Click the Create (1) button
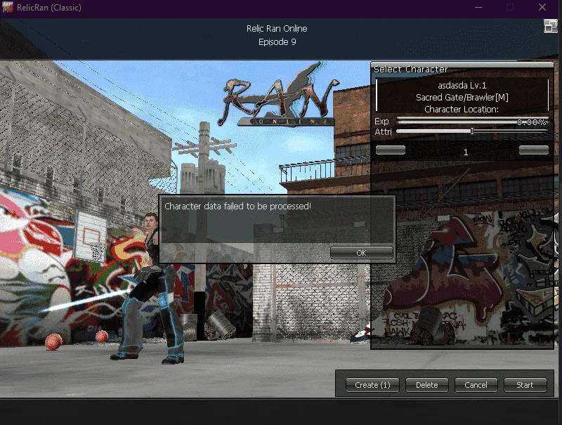Image resolution: width=562 pixels, height=425 pixels. click(x=372, y=385)
